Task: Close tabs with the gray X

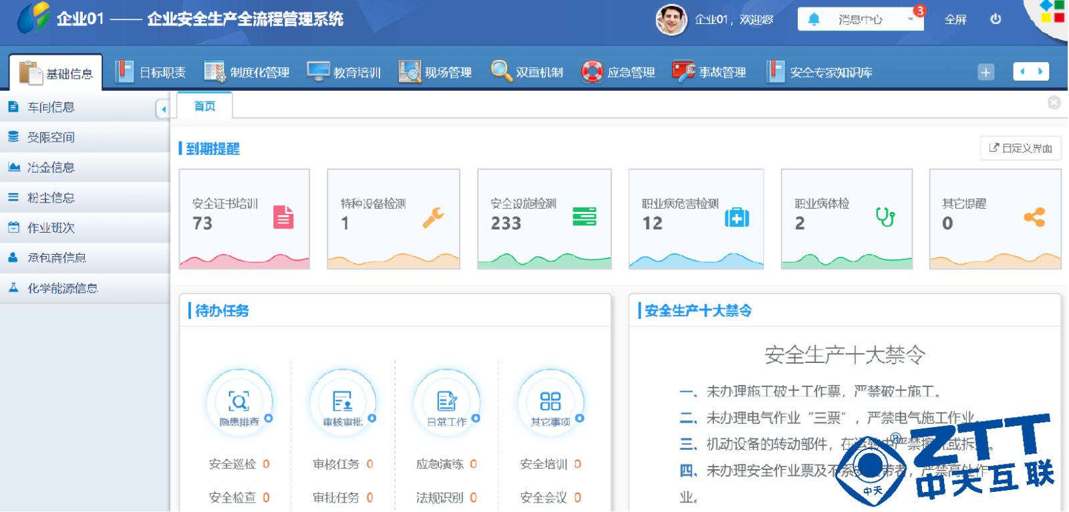Action: click(1054, 102)
